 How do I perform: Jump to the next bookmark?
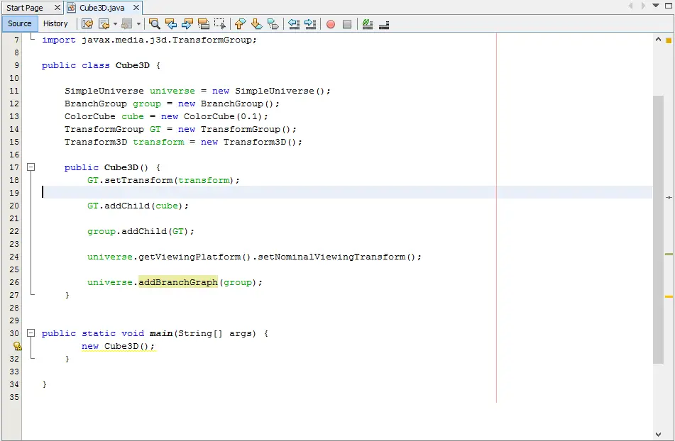(256, 23)
